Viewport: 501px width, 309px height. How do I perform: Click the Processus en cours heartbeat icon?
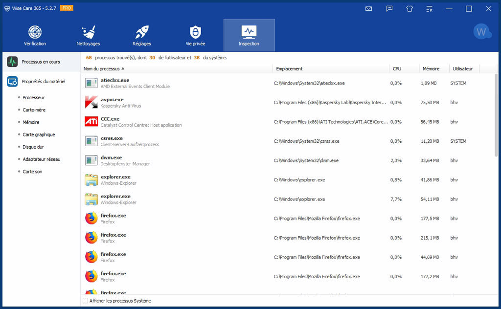(12, 62)
